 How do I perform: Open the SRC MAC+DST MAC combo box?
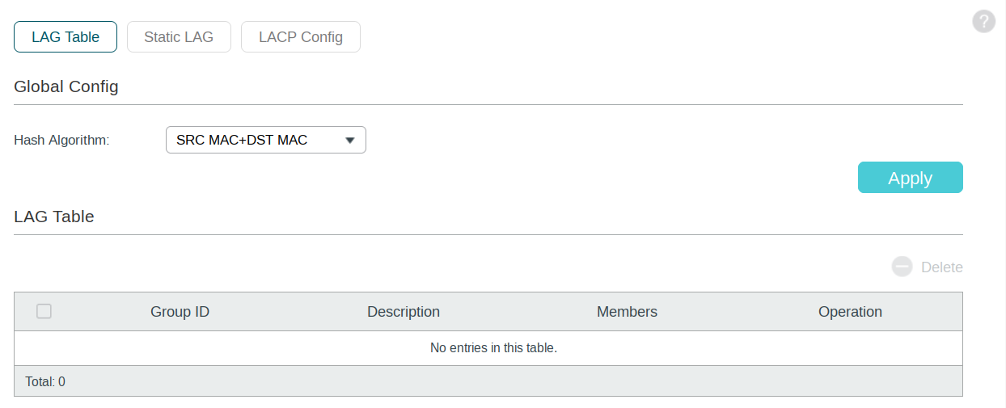pos(266,140)
